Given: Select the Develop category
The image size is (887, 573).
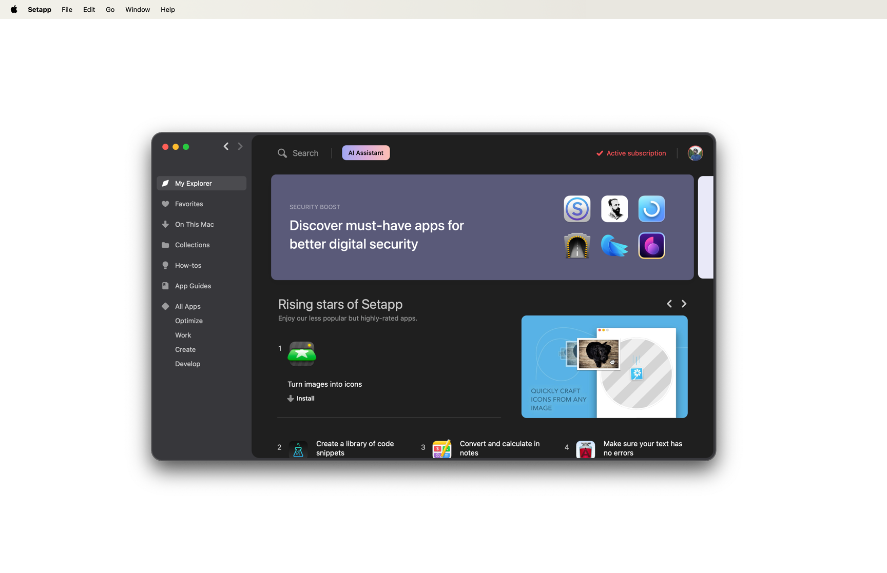Looking at the screenshot, I should (187, 364).
